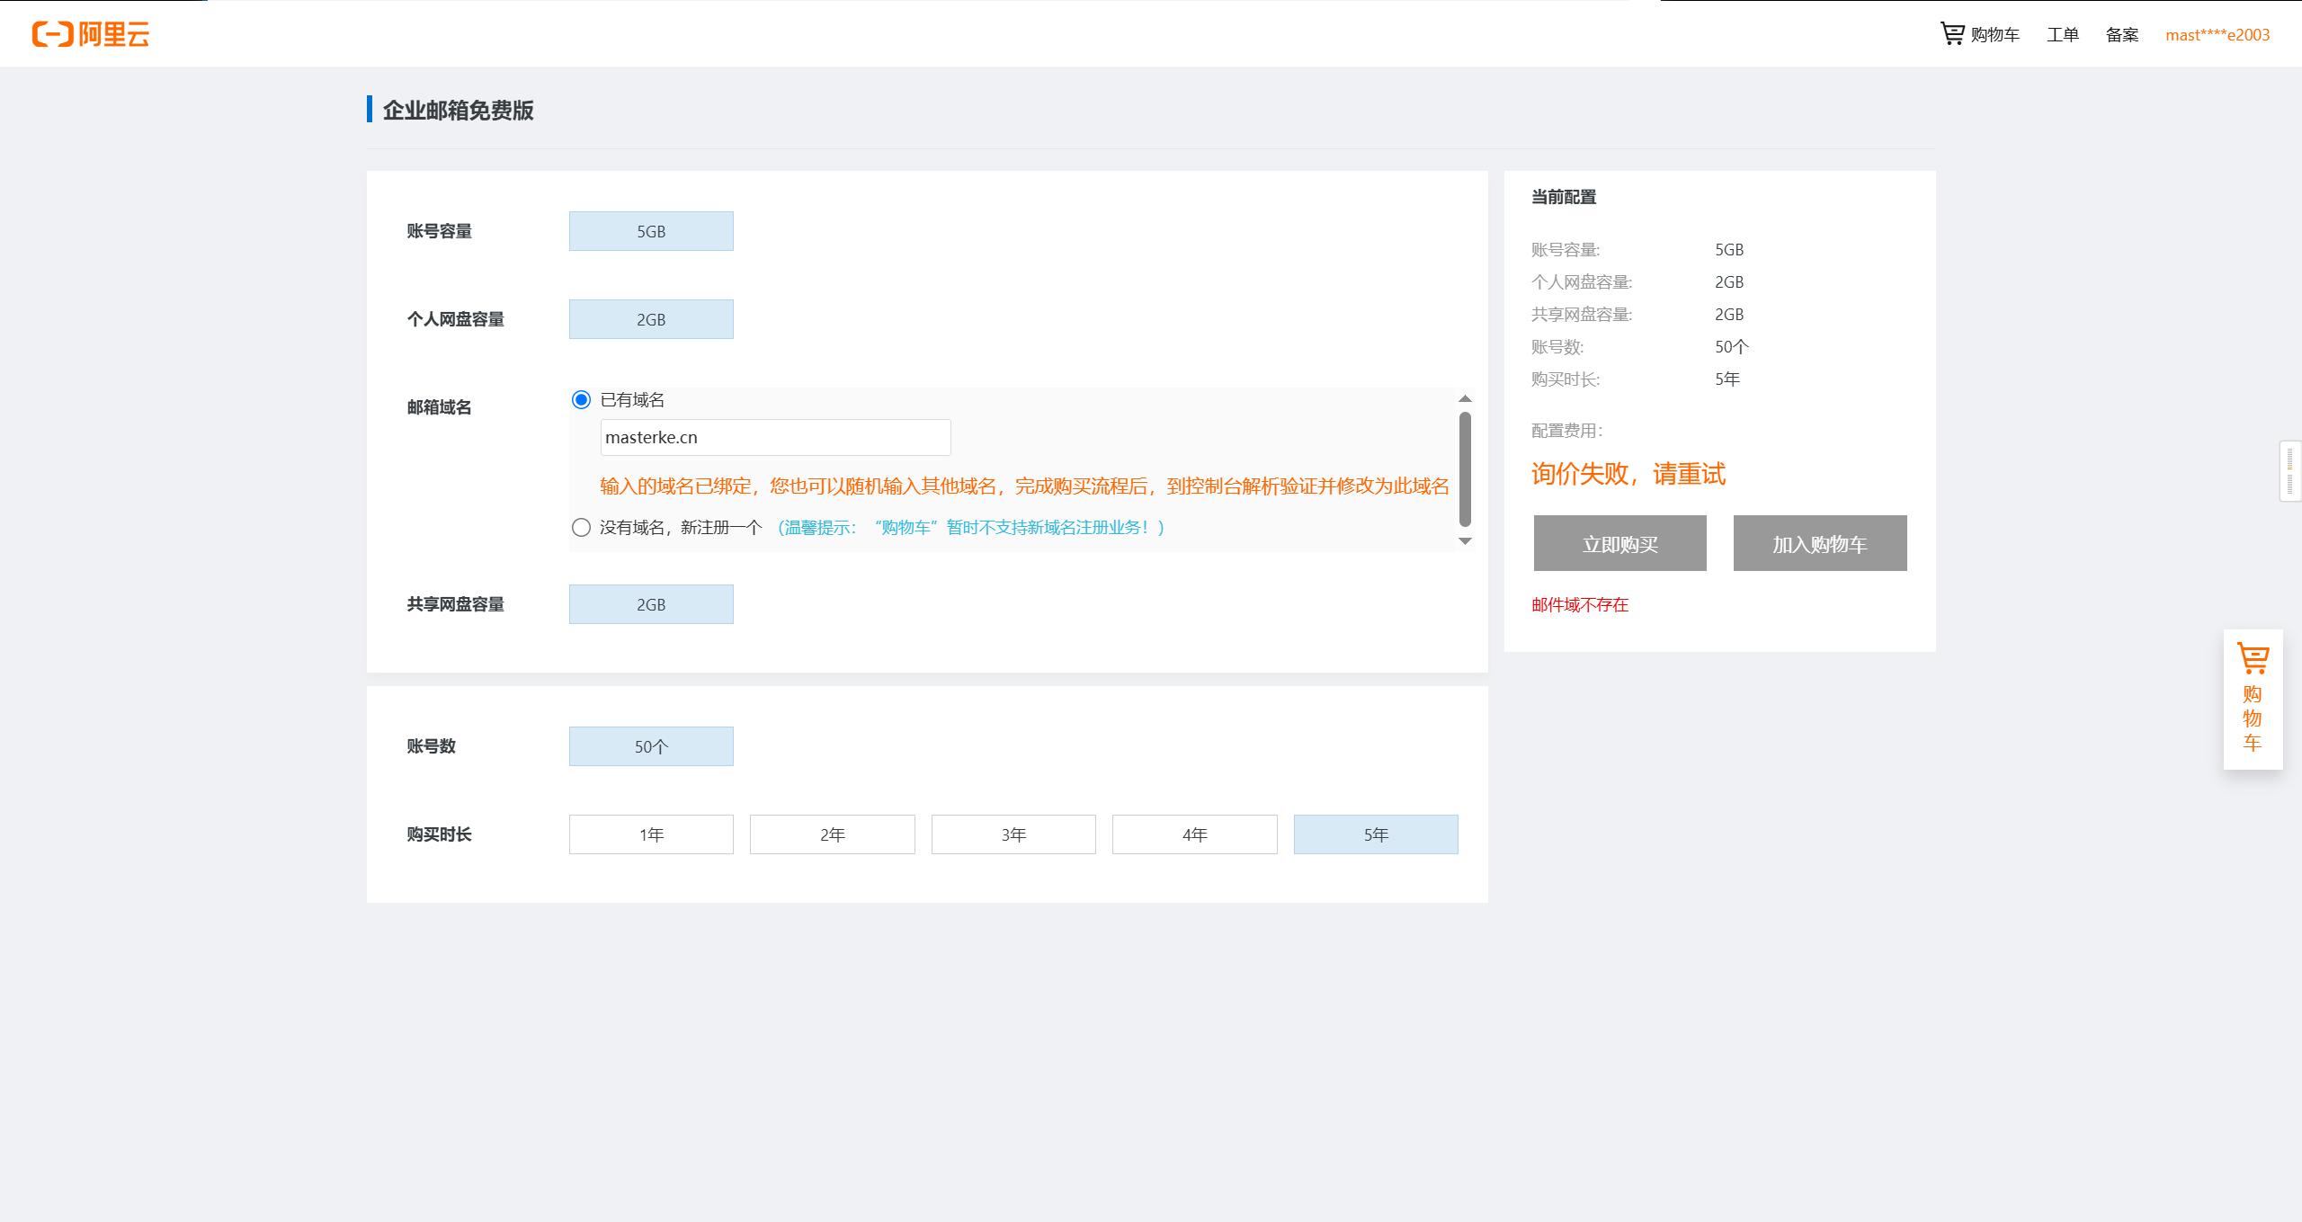Open 备案 in the top menu
Viewport: 2302px width, 1222px height.
point(2121,35)
